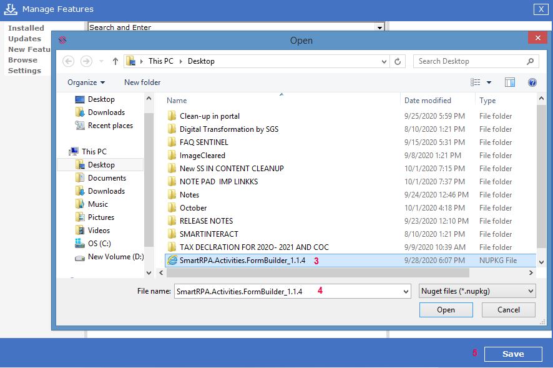
Task: Refresh the Desktop folder listing
Action: pyautogui.click(x=398, y=61)
